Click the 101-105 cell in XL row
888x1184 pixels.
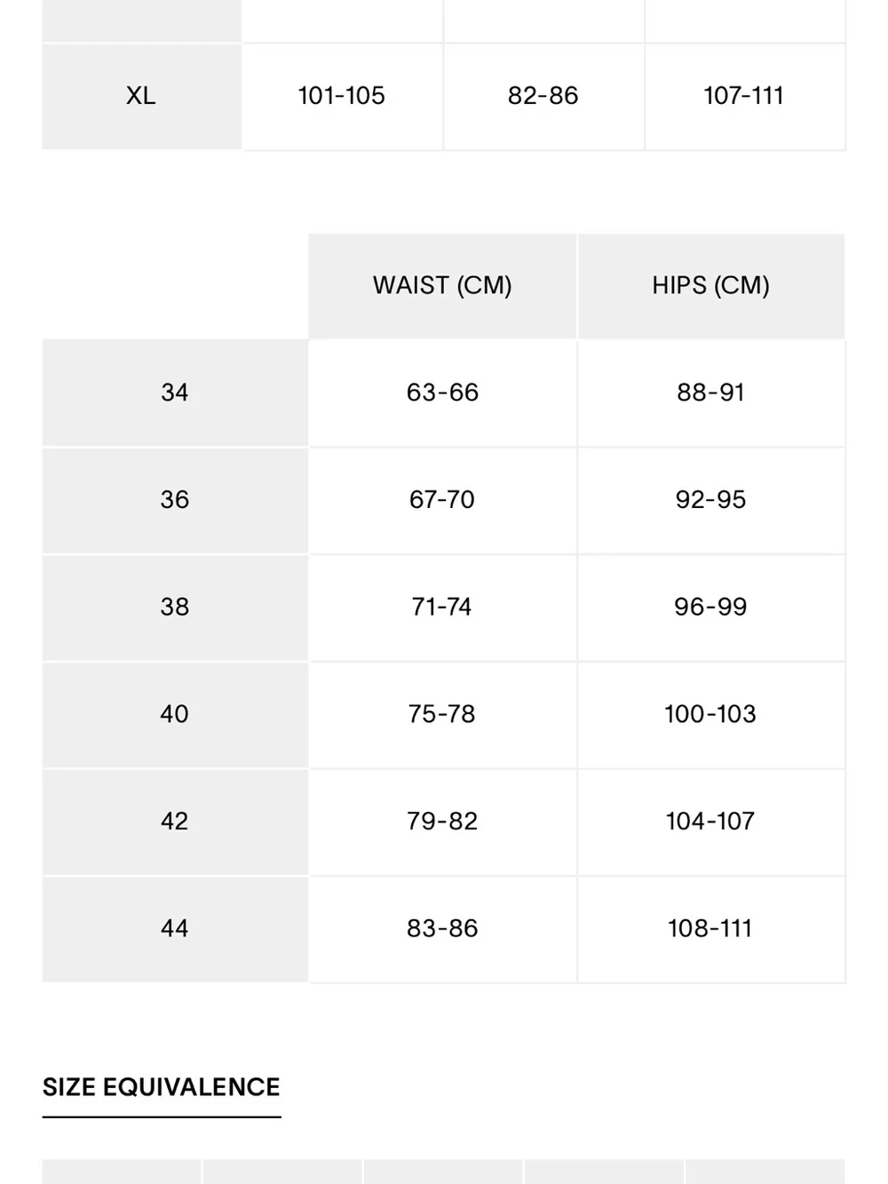[x=342, y=96]
